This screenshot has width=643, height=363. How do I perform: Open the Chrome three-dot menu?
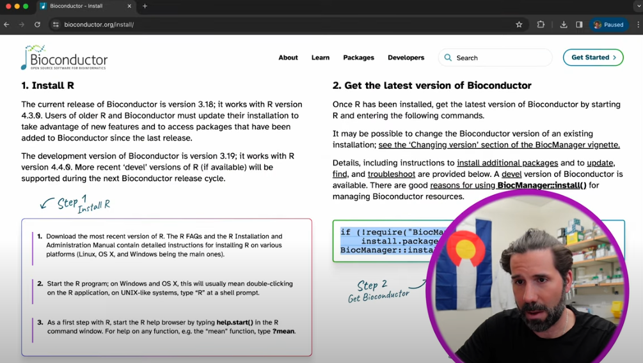coord(638,24)
